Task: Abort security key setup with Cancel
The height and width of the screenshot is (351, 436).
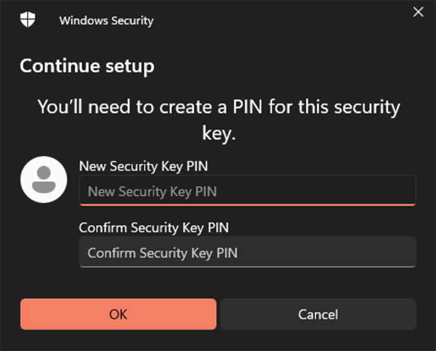Action: (318, 314)
